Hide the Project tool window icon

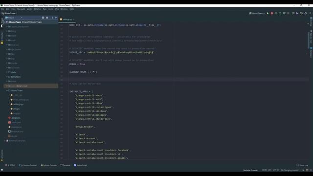pos(56,18)
